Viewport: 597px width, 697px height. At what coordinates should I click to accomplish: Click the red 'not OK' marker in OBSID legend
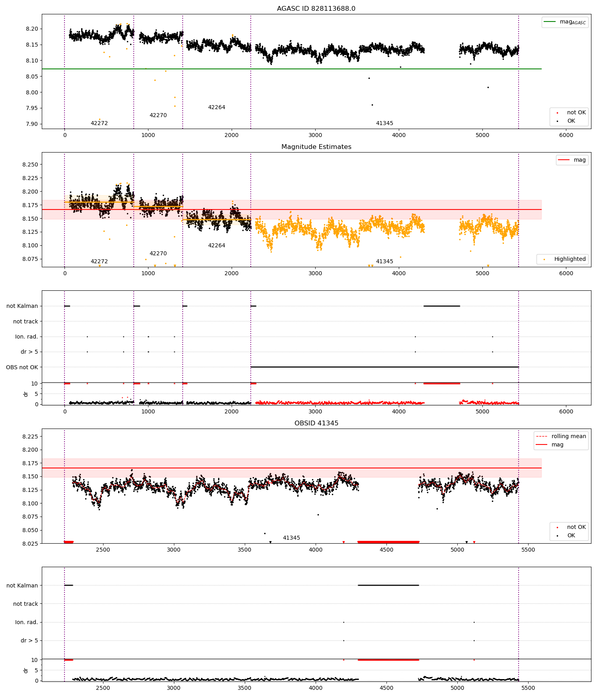tap(557, 527)
